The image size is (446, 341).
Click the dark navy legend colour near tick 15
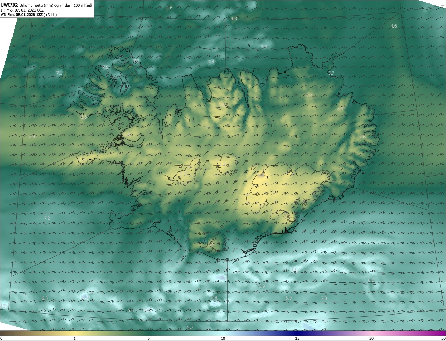tap(297, 333)
